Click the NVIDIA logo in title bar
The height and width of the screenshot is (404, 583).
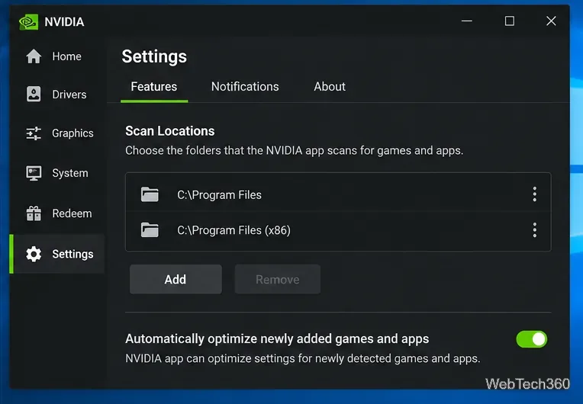point(29,22)
